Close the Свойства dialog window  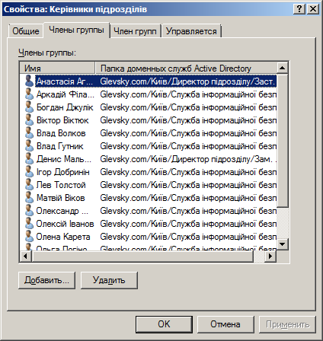point(313,9)
